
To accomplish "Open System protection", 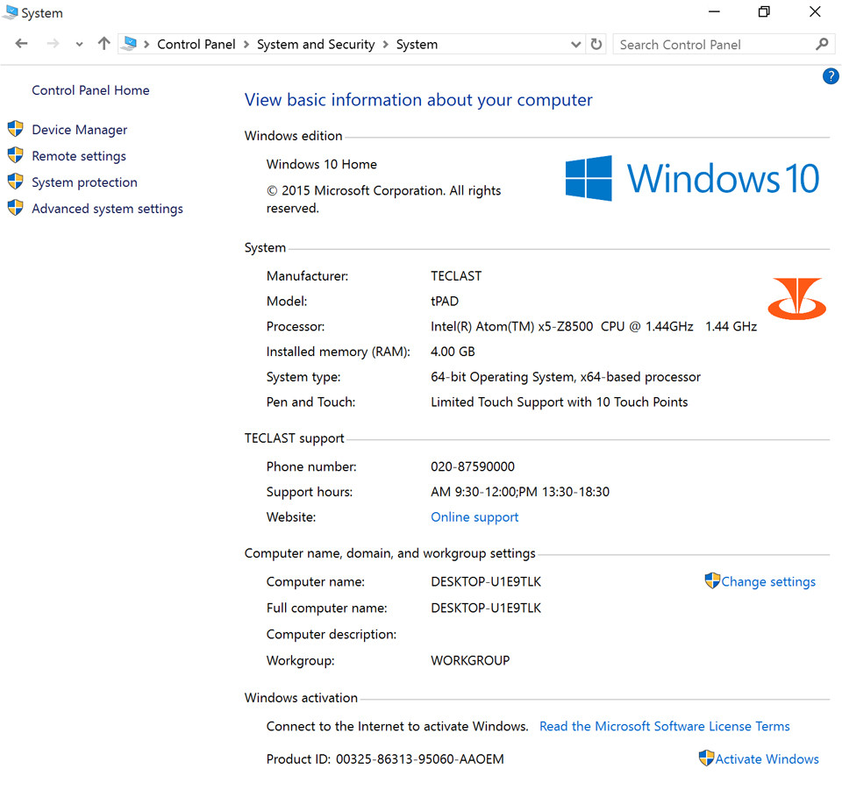I will pos(84,182).
